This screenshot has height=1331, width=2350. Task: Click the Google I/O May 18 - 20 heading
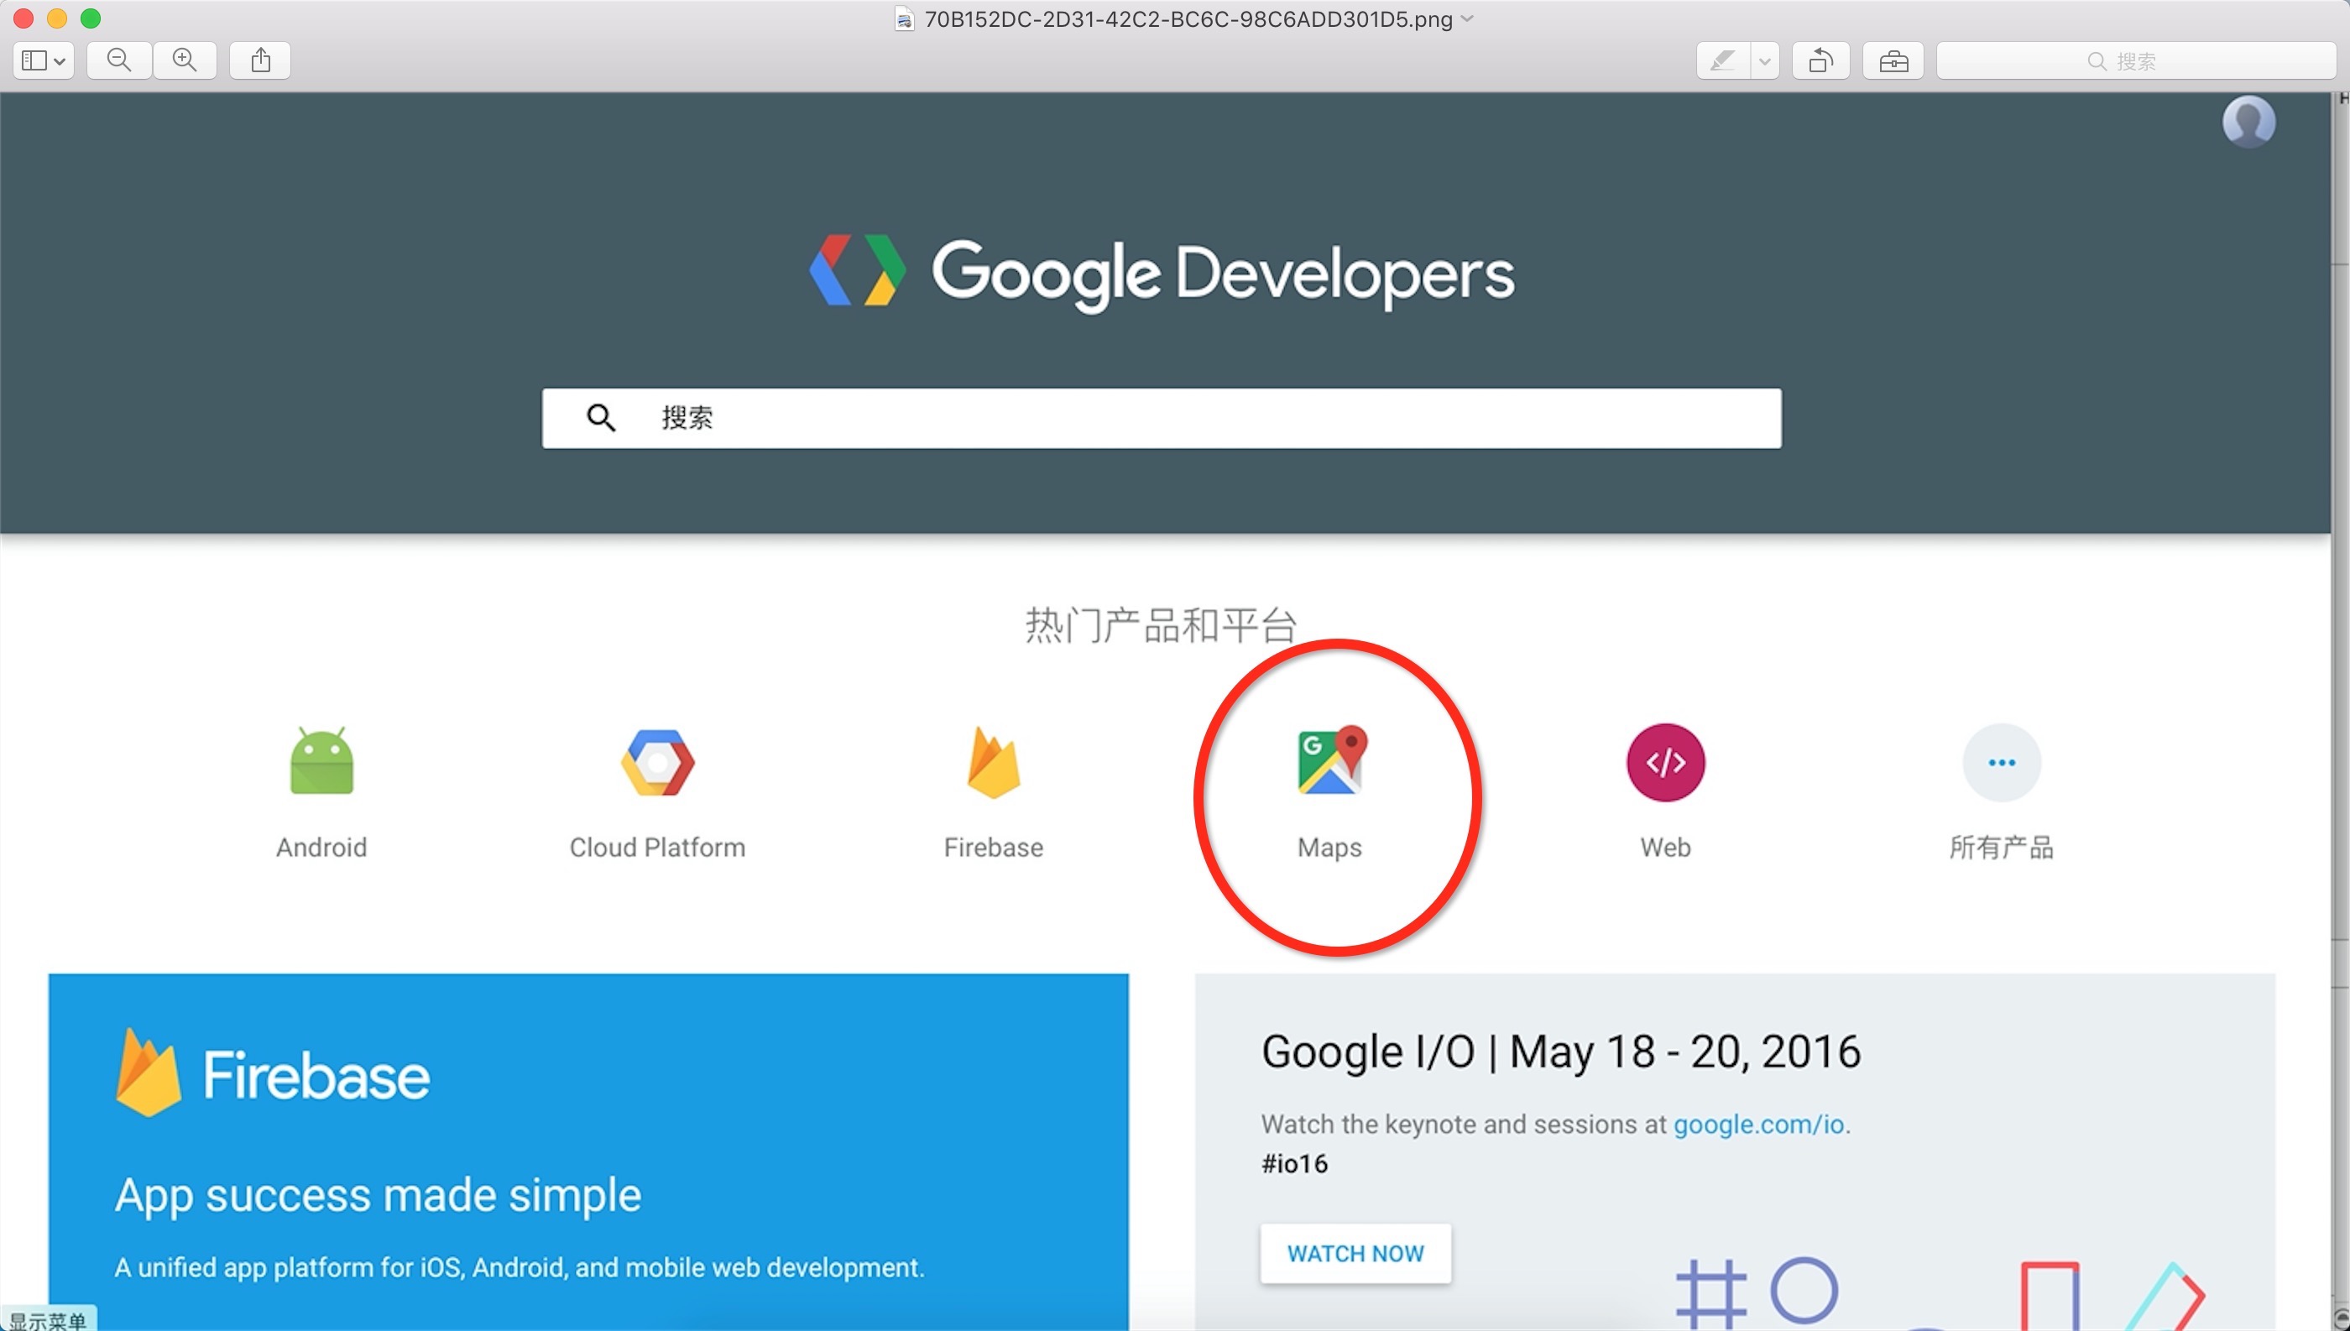coord(1560,1052)
